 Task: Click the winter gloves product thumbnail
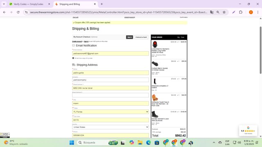155,64
